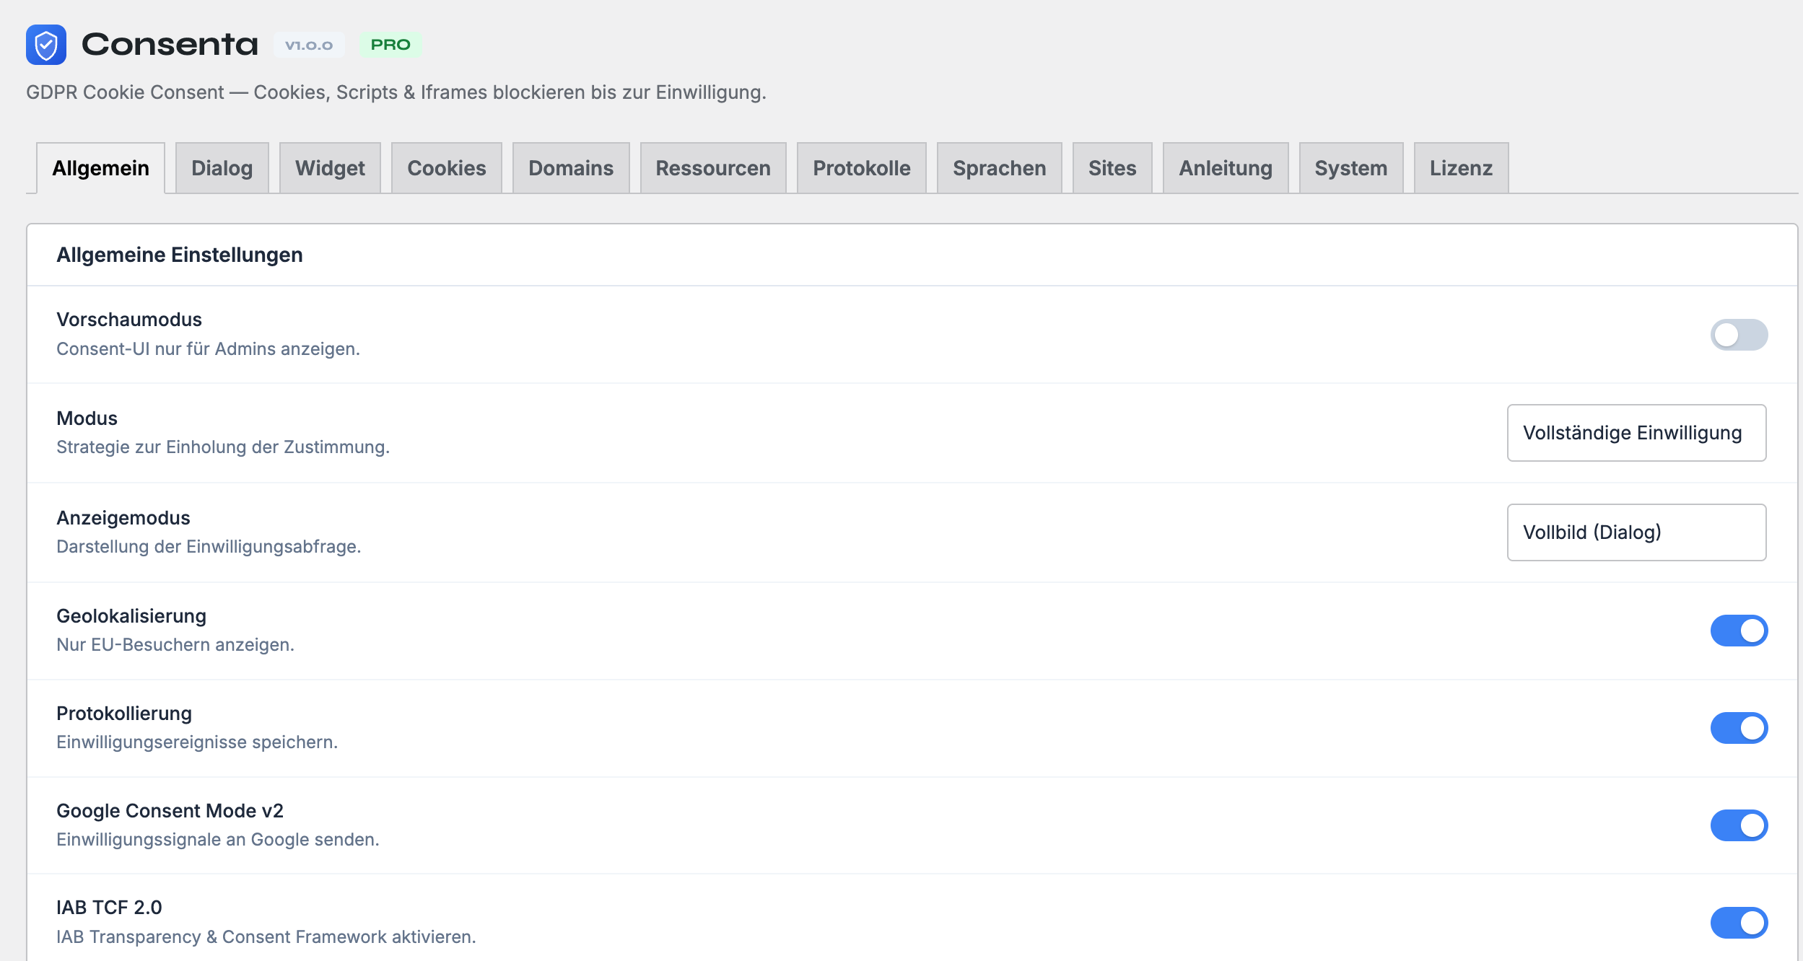Switch to the Protokolle tab
The height and width of the screenshot is (961, 1803).
(x=861, y=167)
